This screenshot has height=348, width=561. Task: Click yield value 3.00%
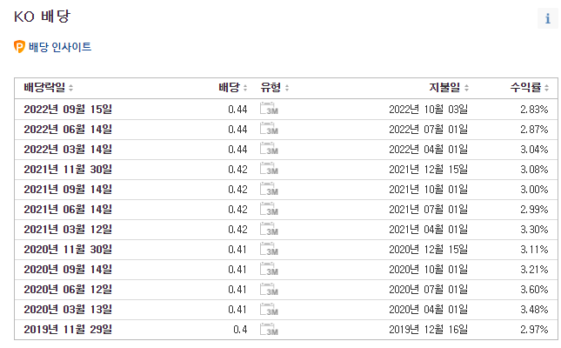(534, 190)
